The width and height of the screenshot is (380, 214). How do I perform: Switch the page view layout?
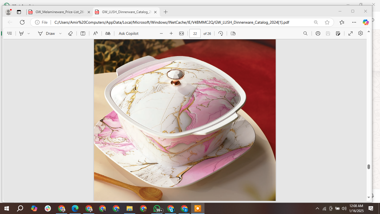tap(233, 33)
